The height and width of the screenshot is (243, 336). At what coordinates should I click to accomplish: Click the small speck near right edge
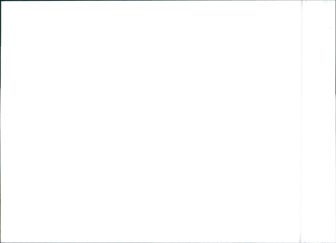pos(330,28)
